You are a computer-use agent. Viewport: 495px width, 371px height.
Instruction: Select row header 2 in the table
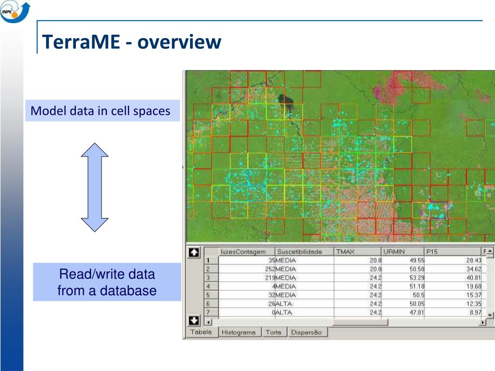pos(212,269)
